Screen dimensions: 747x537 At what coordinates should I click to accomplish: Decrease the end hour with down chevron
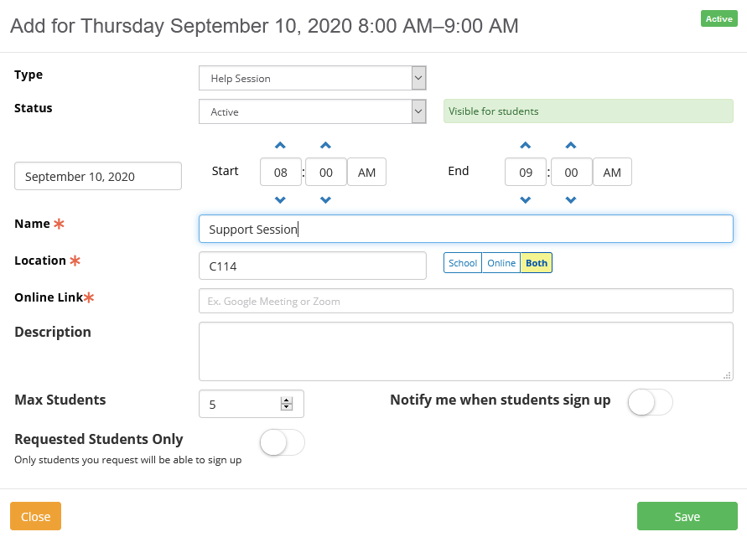(x=526, y=199)
